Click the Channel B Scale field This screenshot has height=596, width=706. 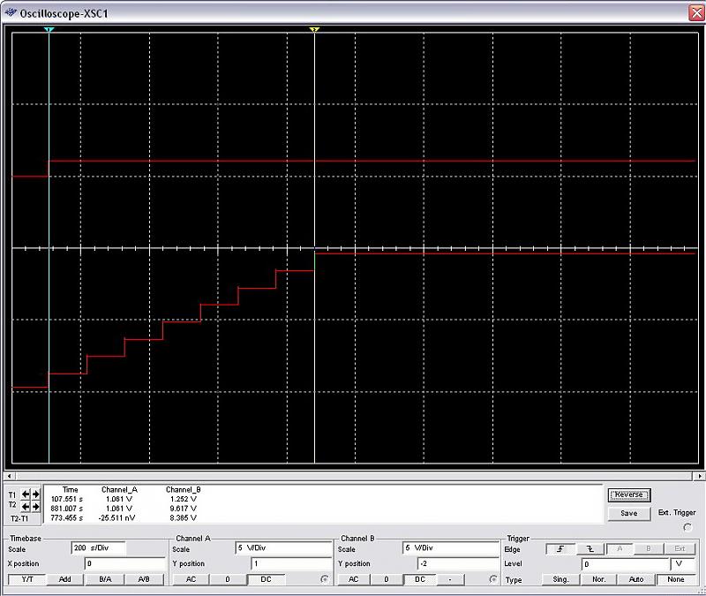pyautogui.click(x=450, y=548)
